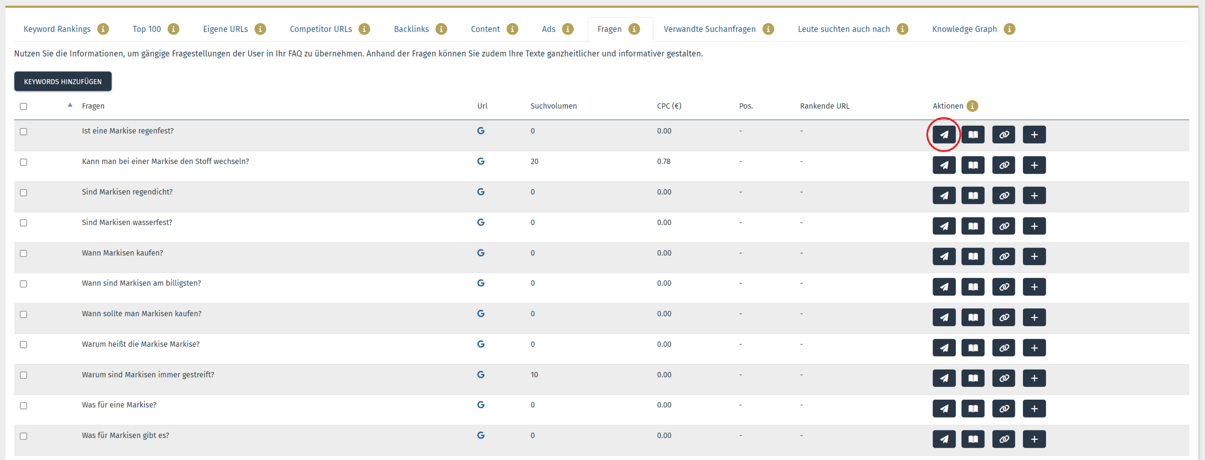Click search volume value 10
This screenshot has width=1205, height=460.
534,375
